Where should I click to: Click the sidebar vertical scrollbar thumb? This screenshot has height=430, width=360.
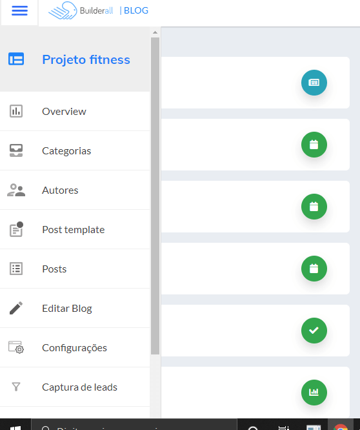(x=155, y=196)
